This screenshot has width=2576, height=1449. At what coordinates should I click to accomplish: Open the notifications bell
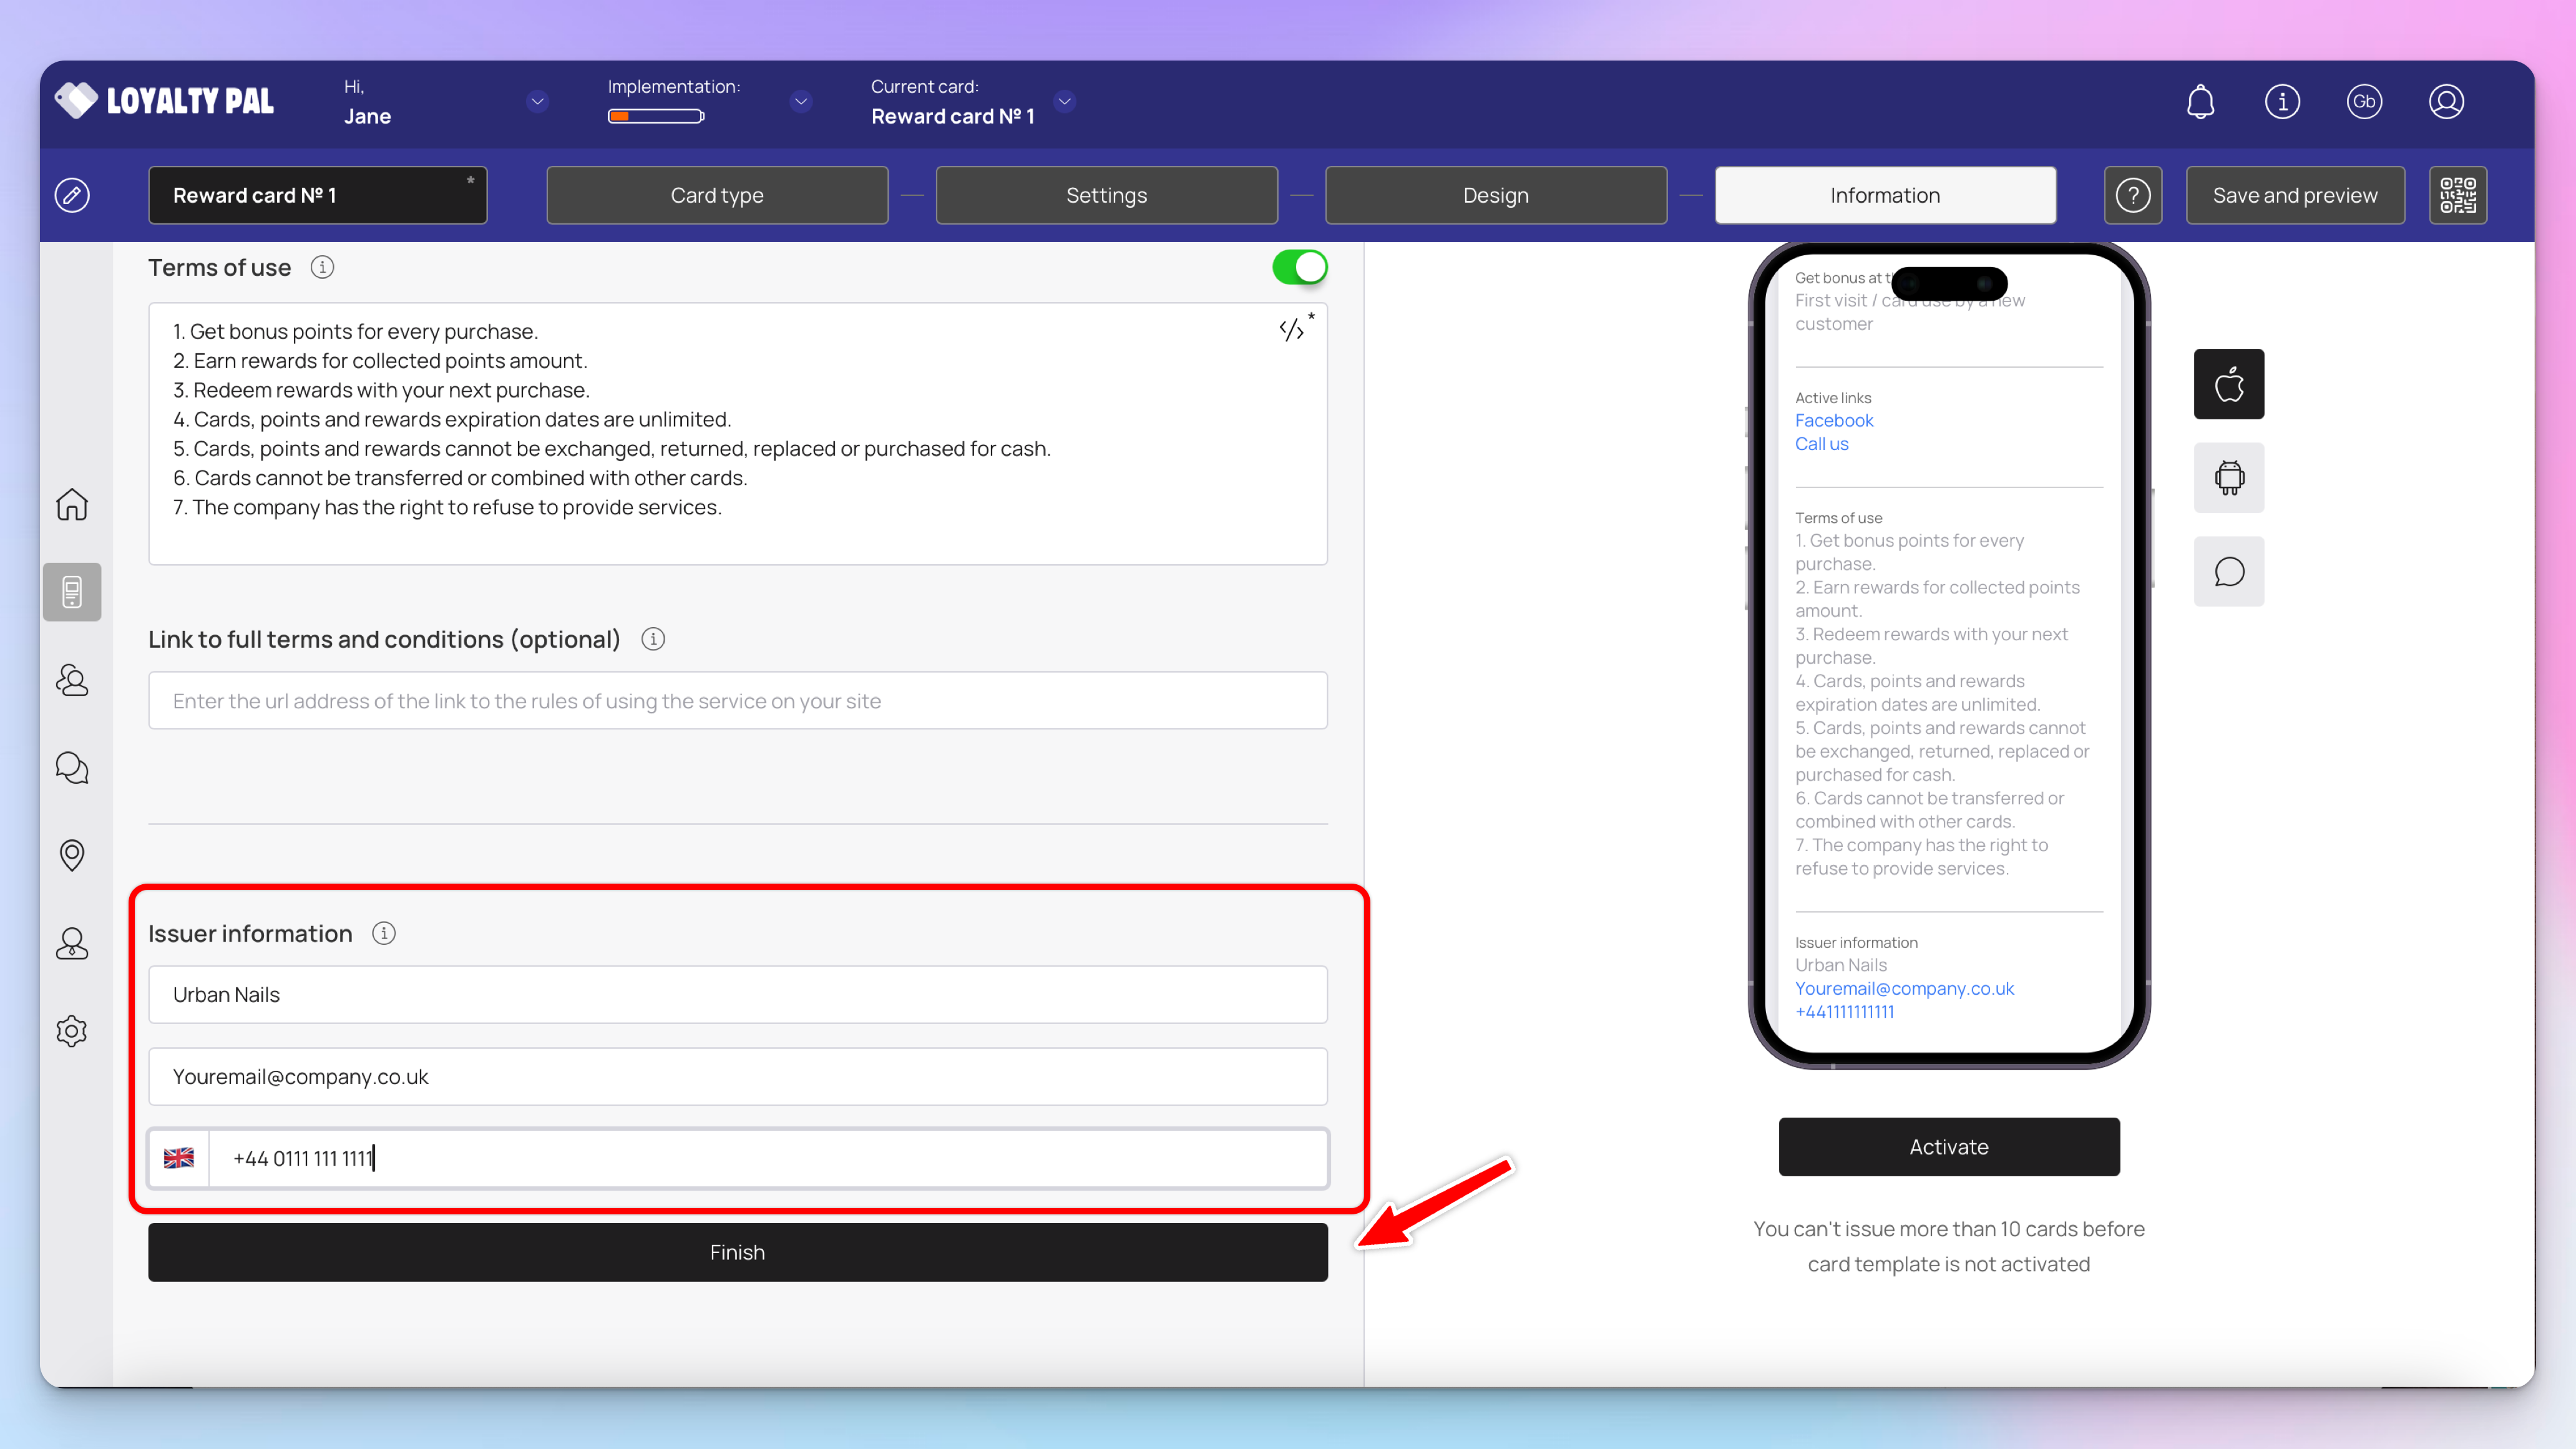pos(2200,101)
